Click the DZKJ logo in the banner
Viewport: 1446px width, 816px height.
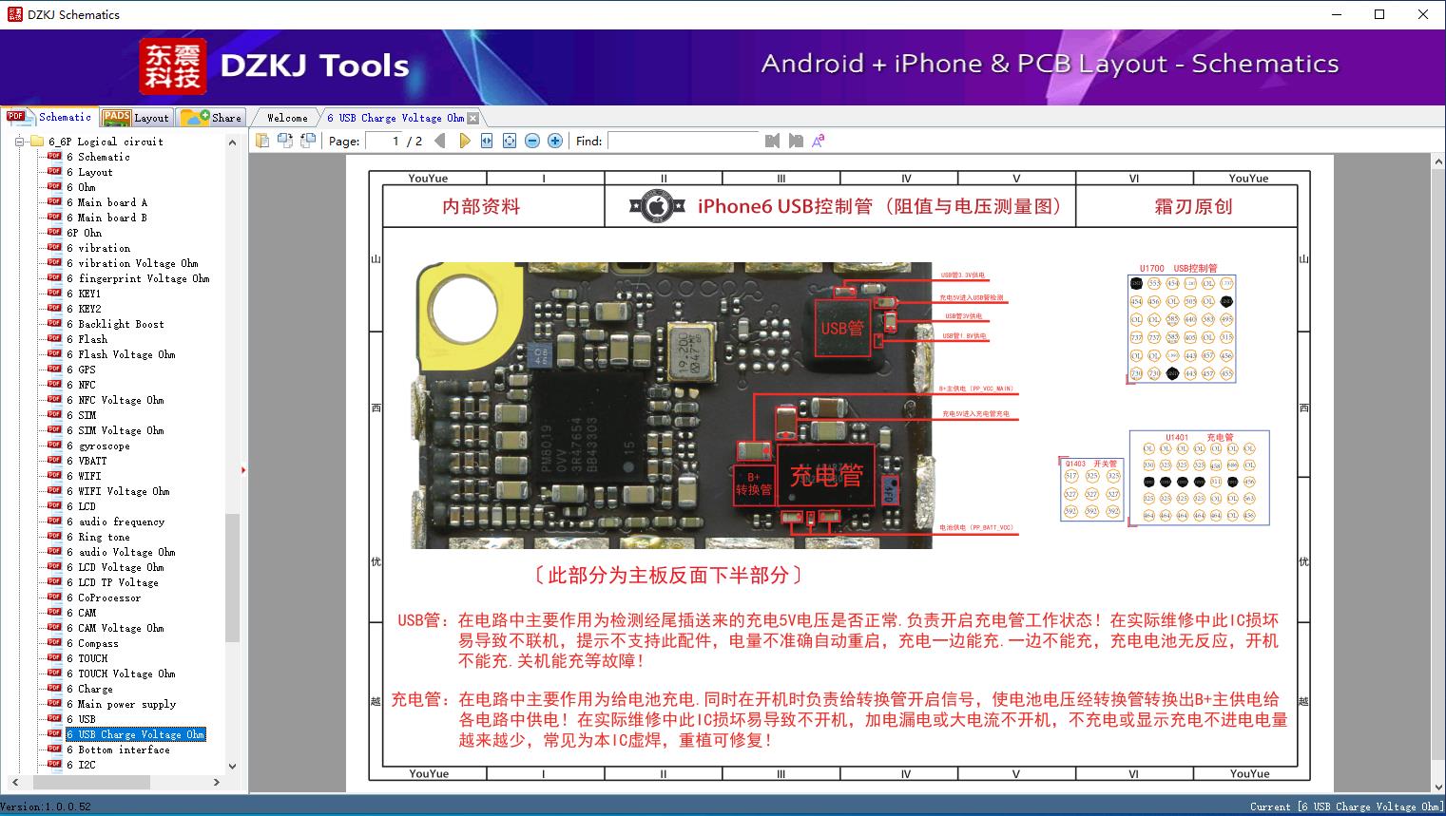[172, 66]
